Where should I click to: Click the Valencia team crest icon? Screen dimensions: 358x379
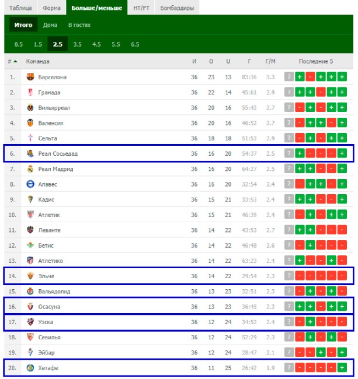pyautogui.click(x=30, y=123)
